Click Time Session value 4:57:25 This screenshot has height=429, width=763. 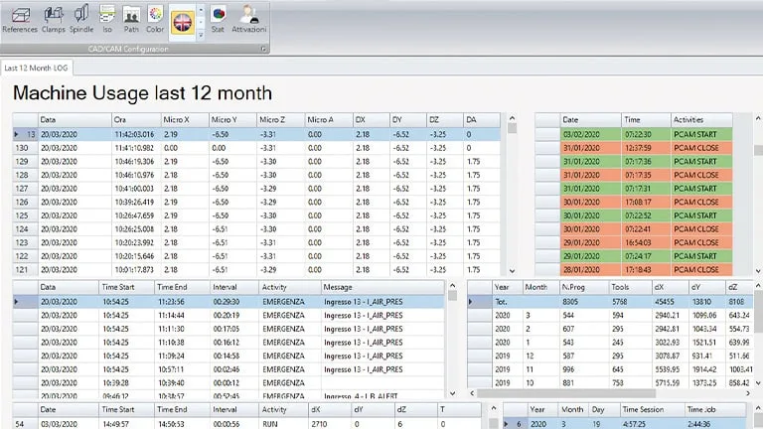(x=652, y=424)
